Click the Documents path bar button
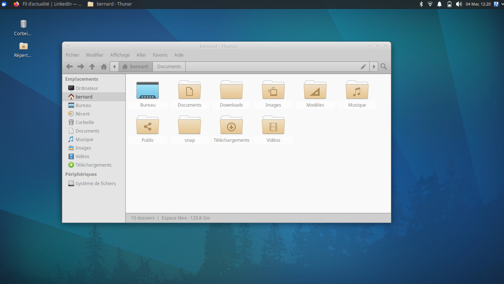The height and width of the screenshot is (284, 504). coord(169,67)
